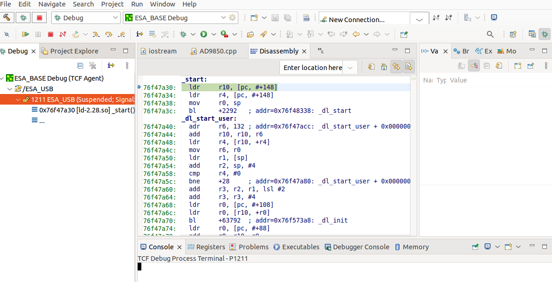The image size is (552, 282).
Task: Open the Executables tab
Action: 297,247
